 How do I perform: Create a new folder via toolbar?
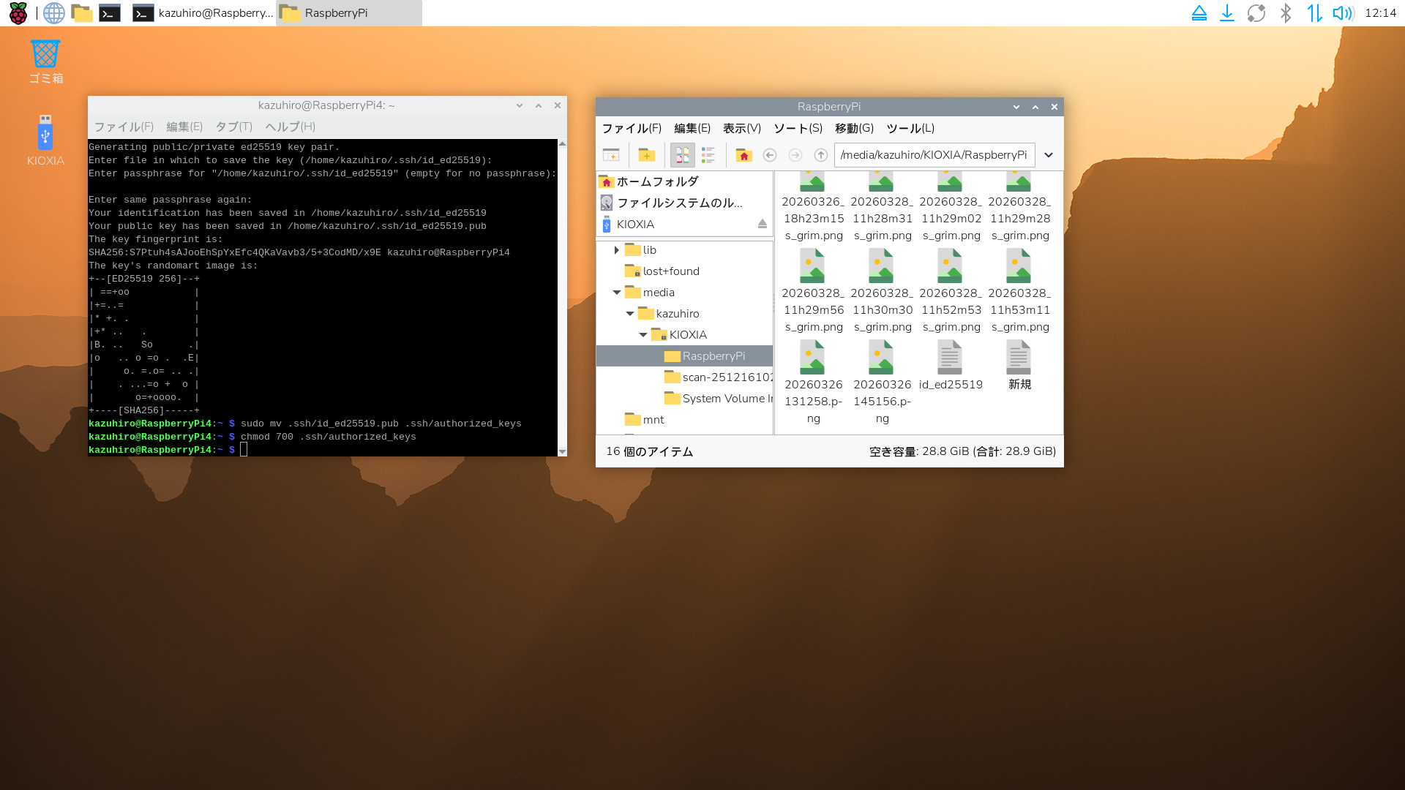pos(646,155)
